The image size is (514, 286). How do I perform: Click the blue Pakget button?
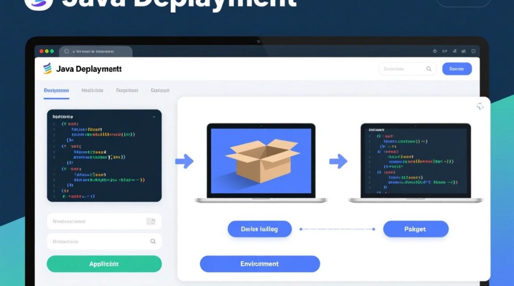pos(415,229)
